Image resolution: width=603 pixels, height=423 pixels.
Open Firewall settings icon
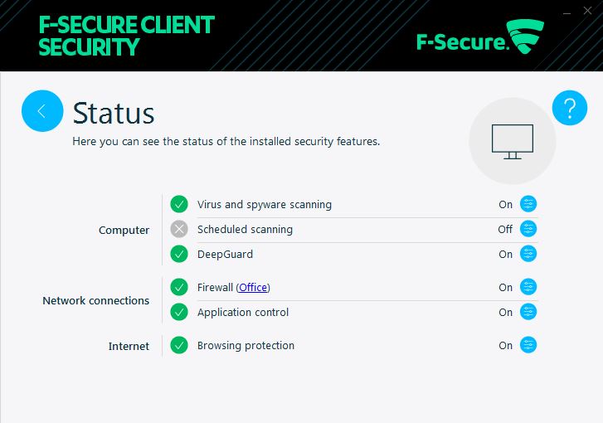coord(528,287)
